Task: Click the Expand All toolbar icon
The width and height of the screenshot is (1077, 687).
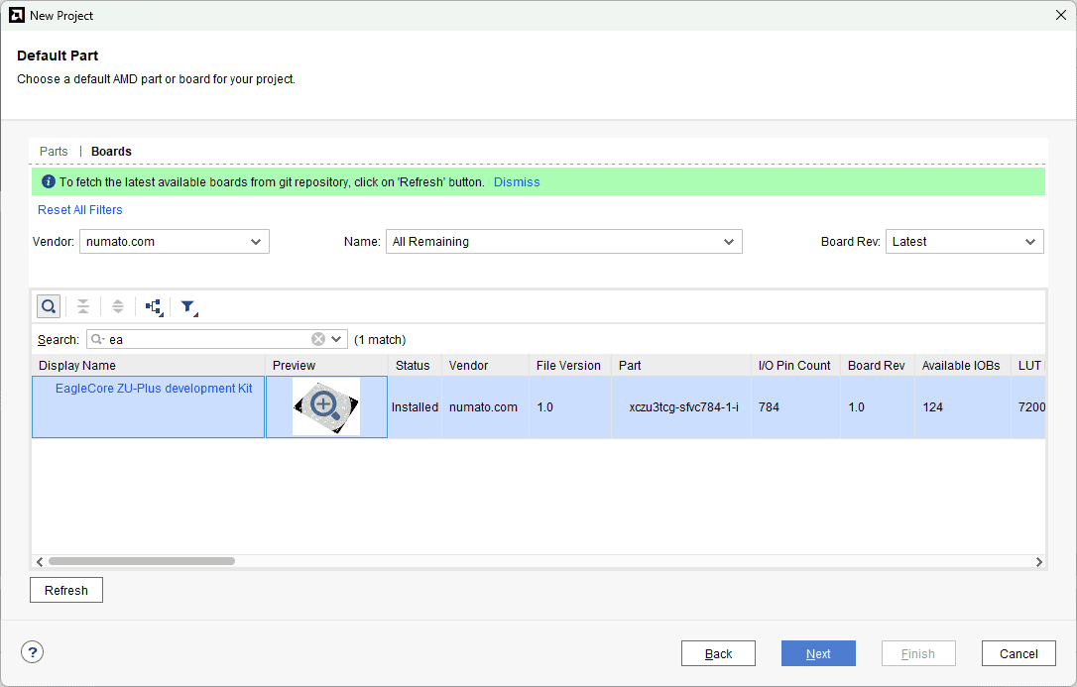Action: [117, 306]
